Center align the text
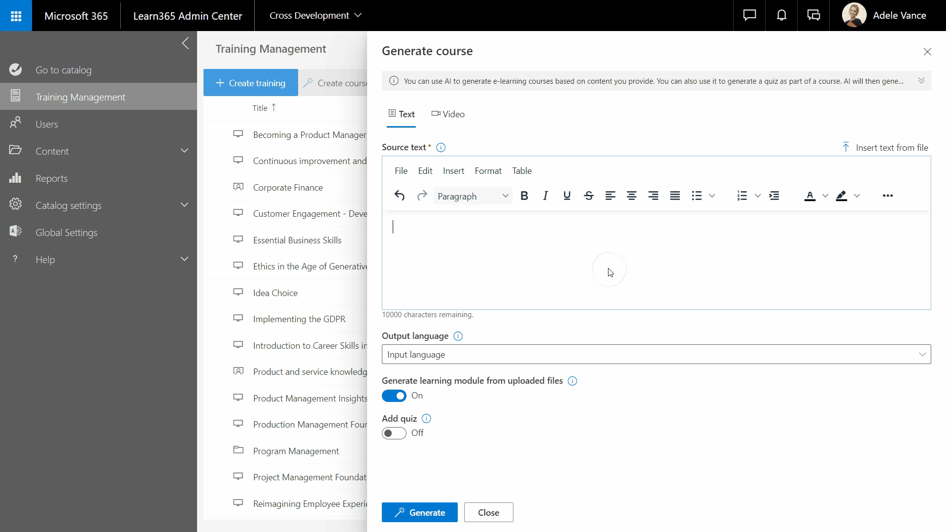Image resolution: width=946 pixels, height=532 pixels. [632, 196]
